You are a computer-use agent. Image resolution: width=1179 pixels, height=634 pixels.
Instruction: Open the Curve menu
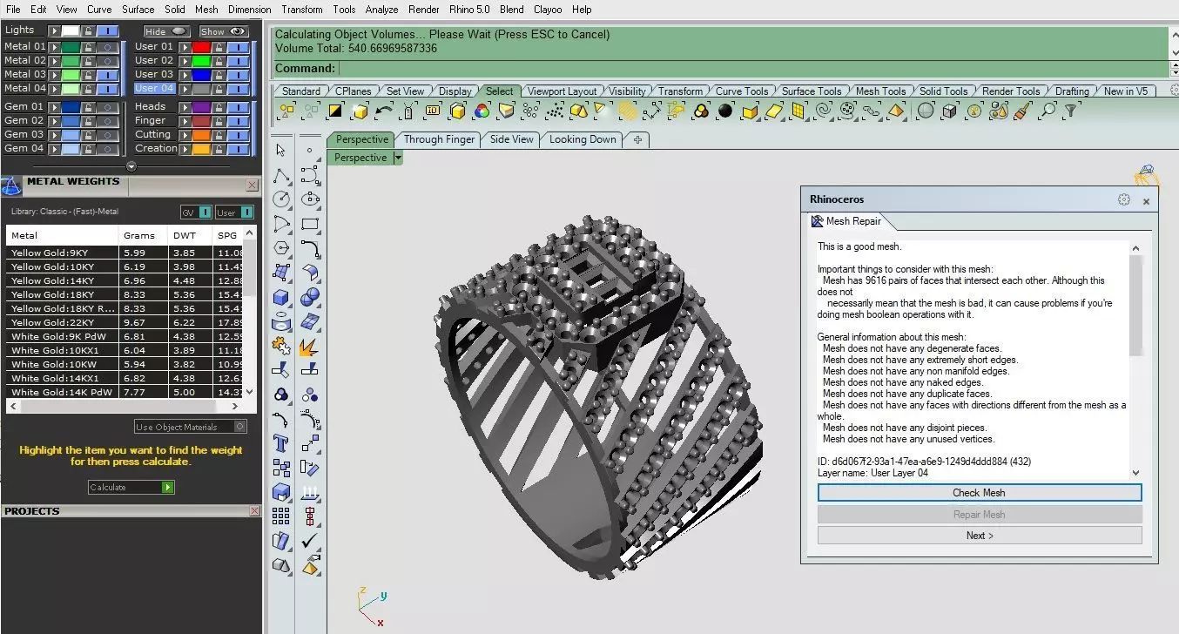pos(99,10)
